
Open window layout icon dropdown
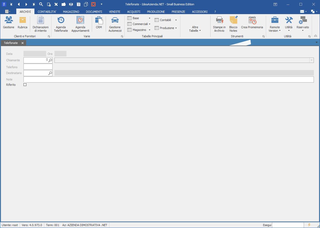point(314,12)
